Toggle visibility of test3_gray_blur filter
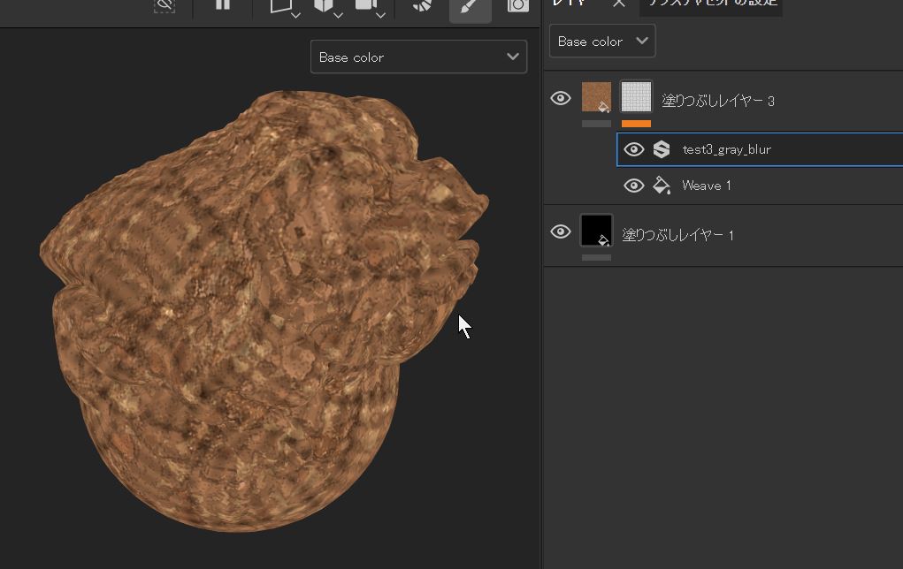The width and height of the screenshot is (903, 569). (x=633, y=149)
